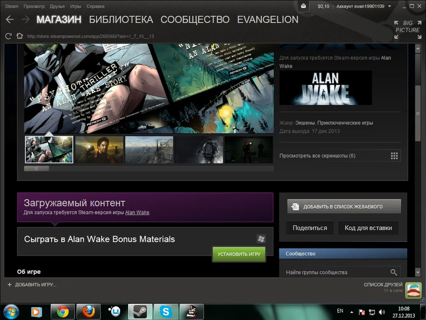
Task: Click the thumbnail strip horizontal scroll handle
Action: tap(37, 169)
